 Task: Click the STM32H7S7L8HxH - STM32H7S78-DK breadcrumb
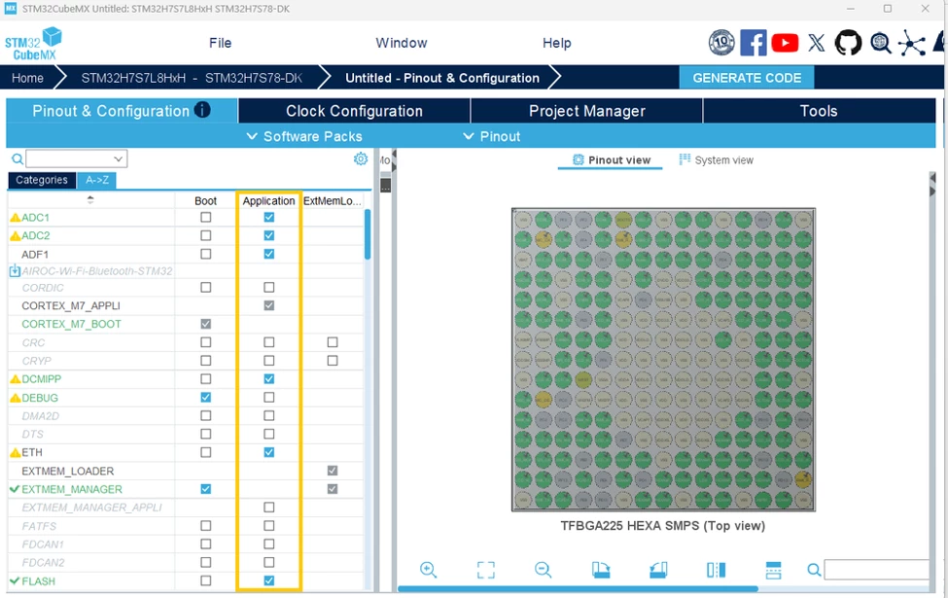pos(192,78)
